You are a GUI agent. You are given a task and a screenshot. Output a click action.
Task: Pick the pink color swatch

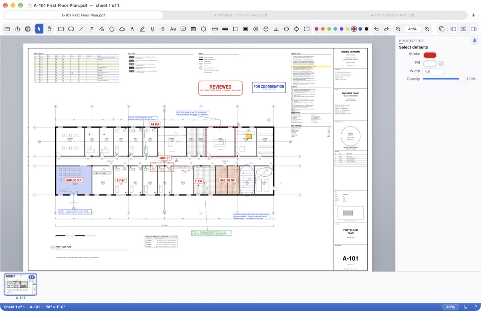point(317,29)
